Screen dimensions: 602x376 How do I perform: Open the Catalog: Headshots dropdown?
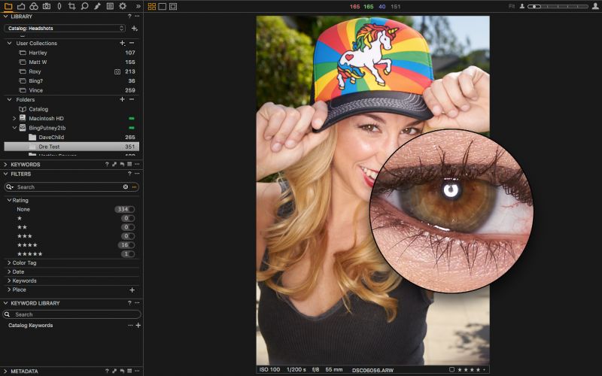click(x=65, y=29)
